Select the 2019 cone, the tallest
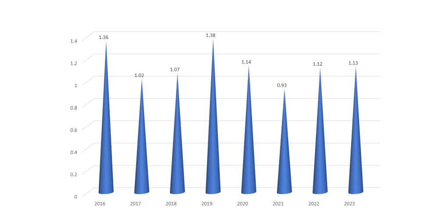Viewport: 439px width, 219px height. pyautogui.click(x=213, y=153)
